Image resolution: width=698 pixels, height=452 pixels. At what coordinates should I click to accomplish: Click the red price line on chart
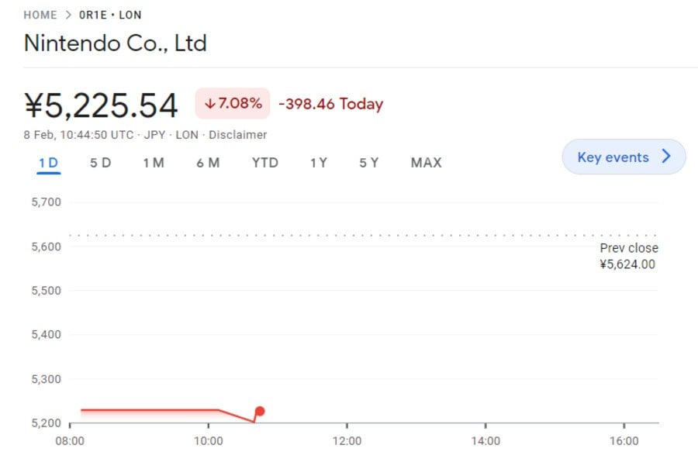(x=150, y=409)
